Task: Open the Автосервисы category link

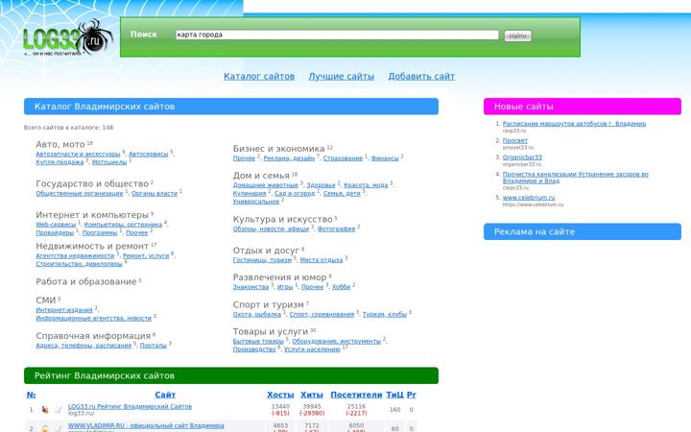Action: [x=149, y=154]
